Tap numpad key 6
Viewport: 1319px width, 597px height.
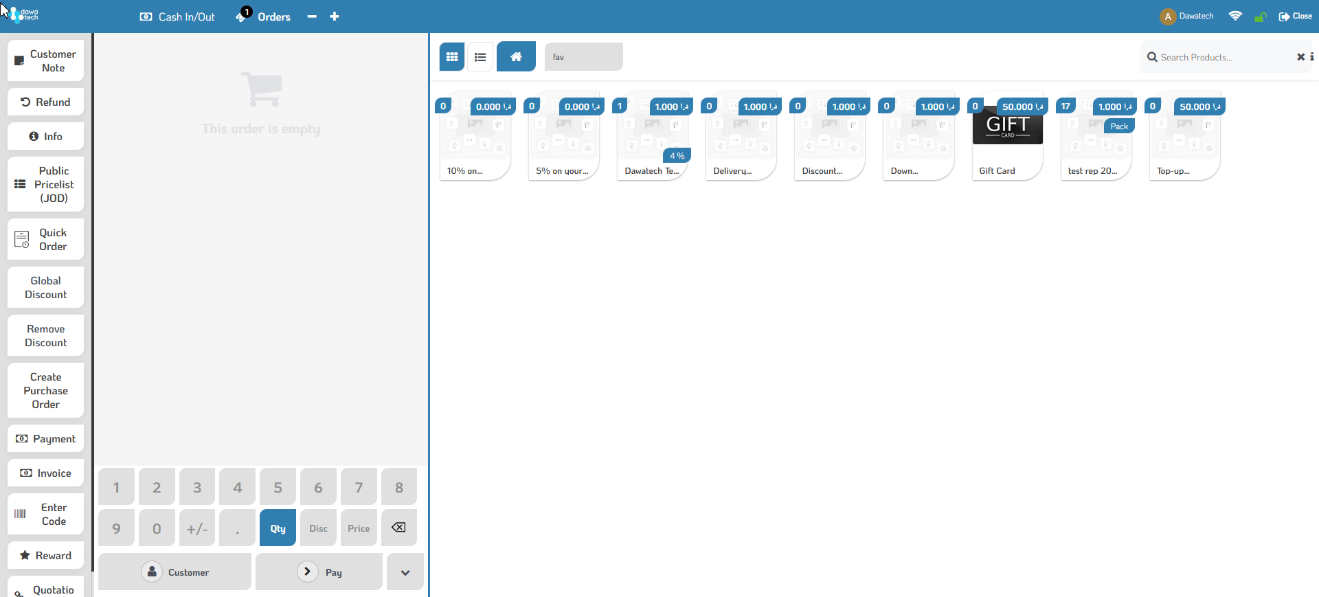click(318, 487)
